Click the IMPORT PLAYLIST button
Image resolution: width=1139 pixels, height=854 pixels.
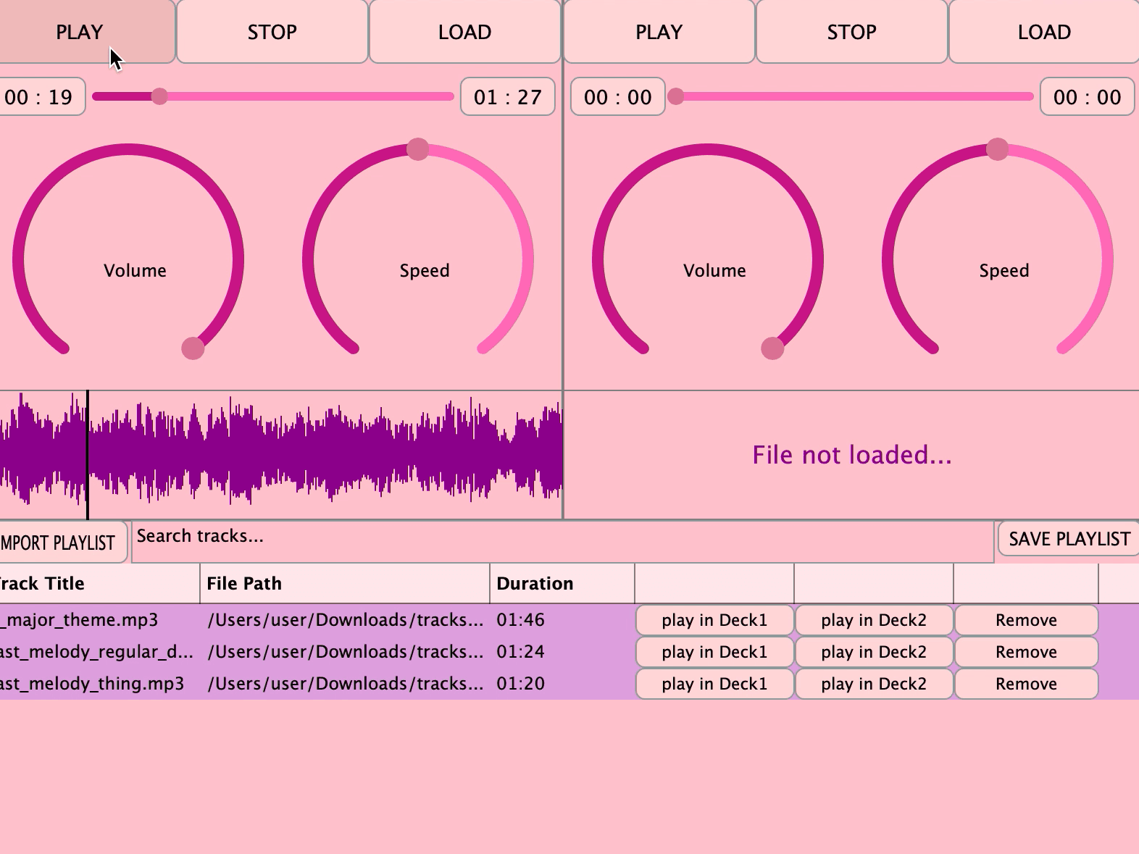click(62, 543)
